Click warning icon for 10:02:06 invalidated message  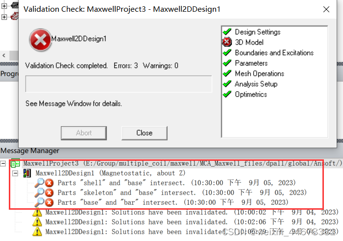coord(37,222)
